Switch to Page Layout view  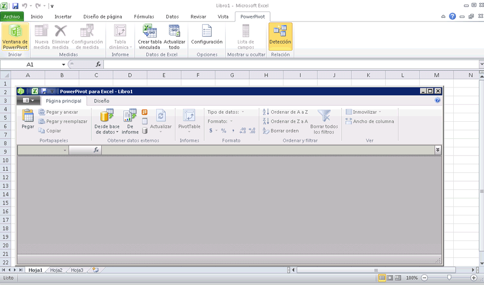[390, 278]
